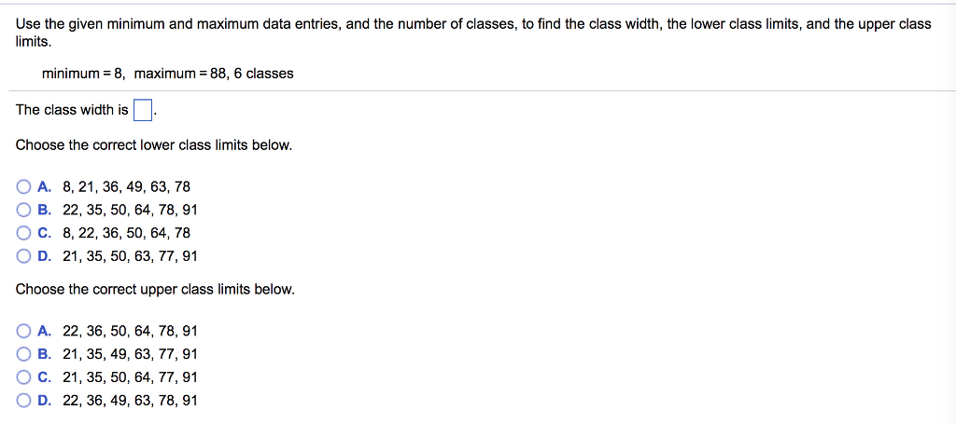Click the 'Choose the correct upper class limits' prompt
Viewport: 956px width, 424px height.
coord(155,290)
